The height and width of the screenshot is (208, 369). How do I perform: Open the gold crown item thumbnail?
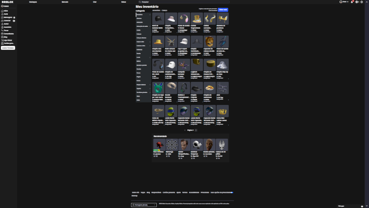pyautogui.click(x=222, y=111)
